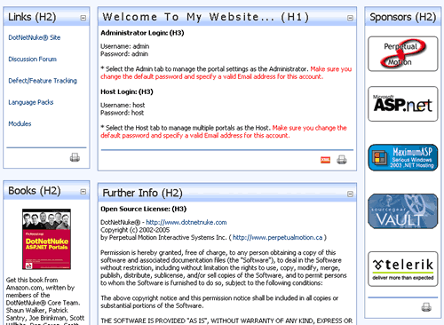
Task: Collapse the Welcome To My Website module
Action: click(350, 18)
